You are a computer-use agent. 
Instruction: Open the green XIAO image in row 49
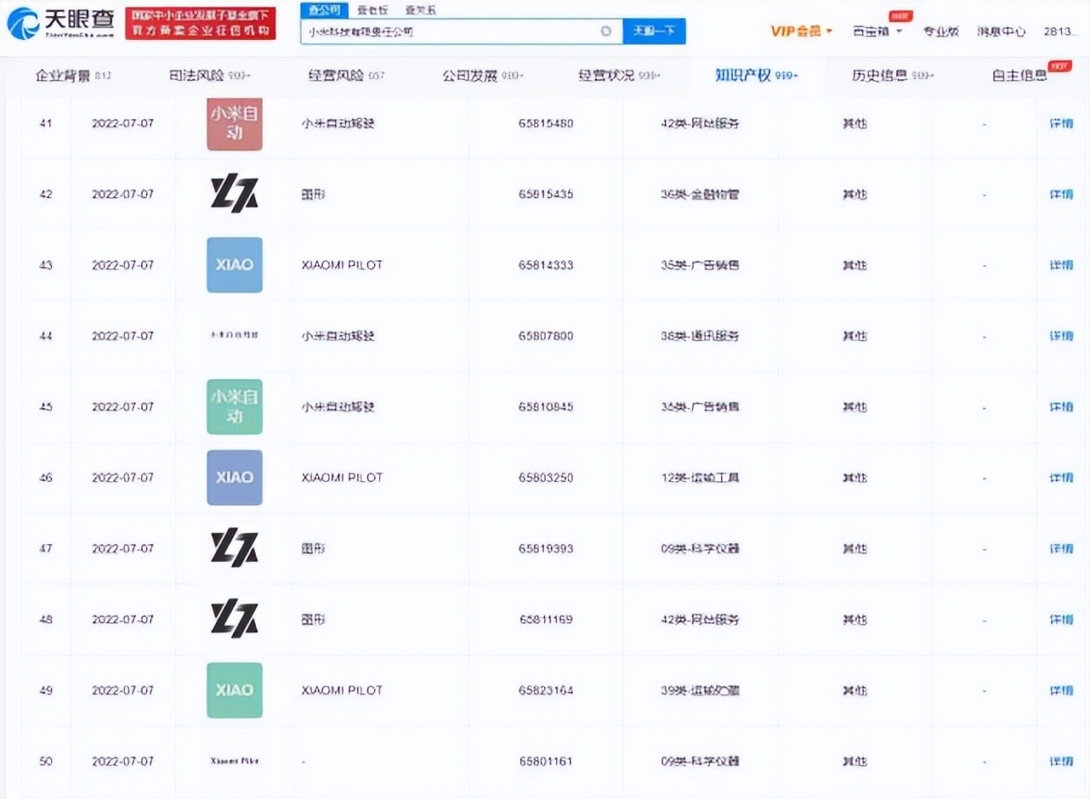click(x=235, y=689)
